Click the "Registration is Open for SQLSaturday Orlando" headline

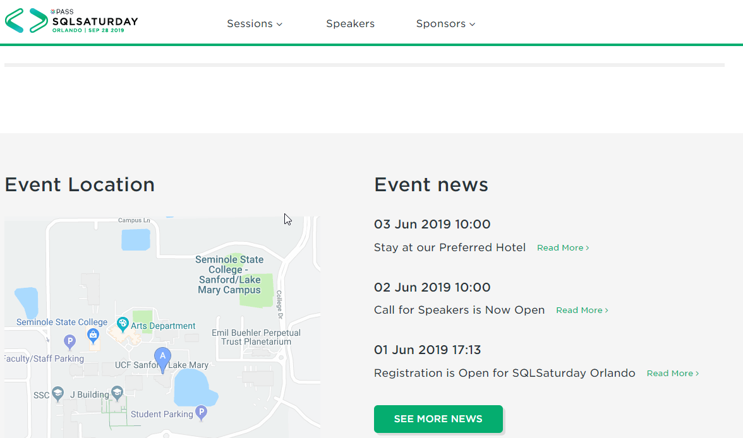pyautogui.click(x=504, y=373)
